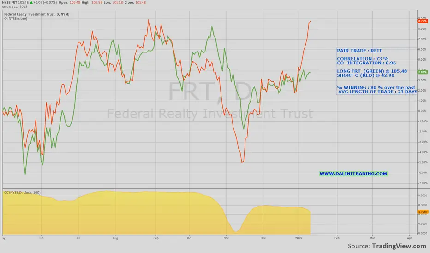
Task: Select the Federal Realty Investment Trust legend title
Action: (36, 14)
